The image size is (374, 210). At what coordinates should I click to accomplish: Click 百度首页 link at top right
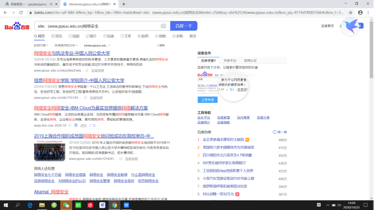coord(327,26)
